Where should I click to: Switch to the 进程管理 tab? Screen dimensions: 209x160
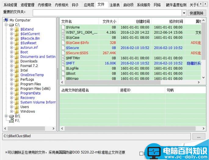coord(27,5)
